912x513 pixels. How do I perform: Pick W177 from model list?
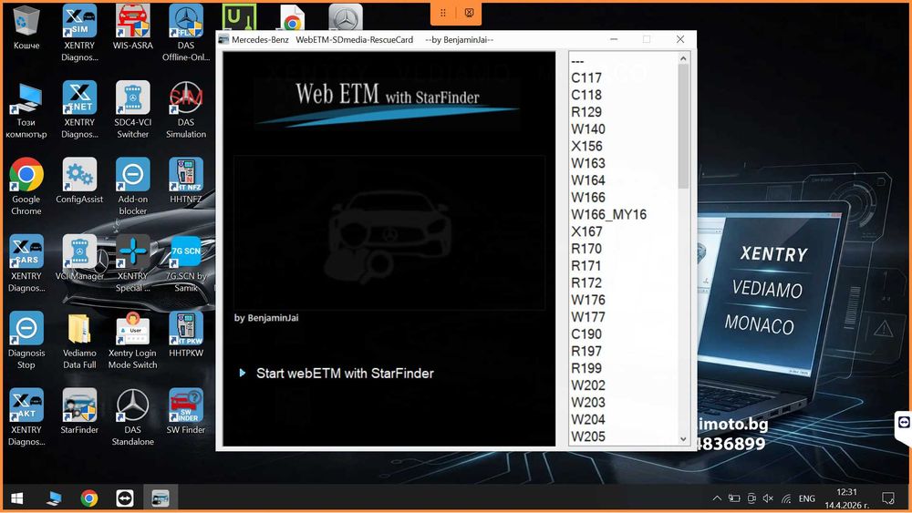tap(588, 317)
